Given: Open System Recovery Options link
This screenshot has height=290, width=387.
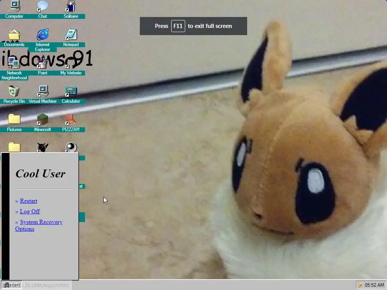Looking at the screenshot, I should coord(39,225).
